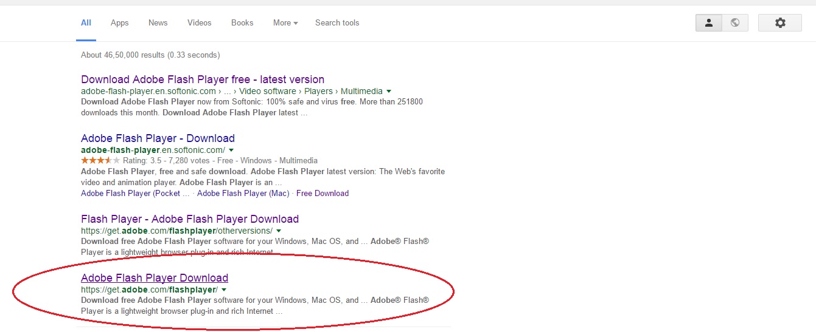Toggle private results person icon
Screen dimensions: 816x332
[x=709, y=23]
